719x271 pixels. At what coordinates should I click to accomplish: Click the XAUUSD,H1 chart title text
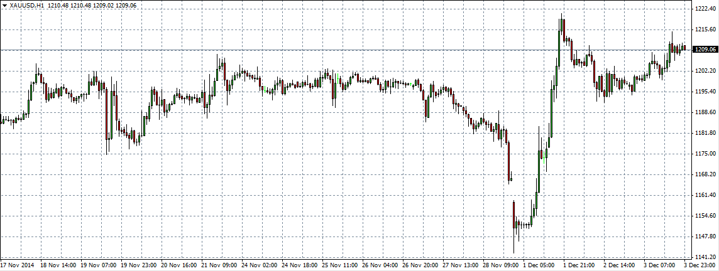coord(26,5)
